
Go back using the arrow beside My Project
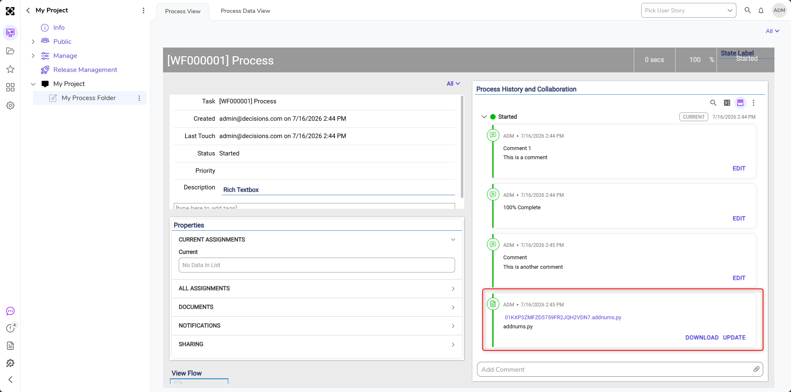[x=28, y=10]
